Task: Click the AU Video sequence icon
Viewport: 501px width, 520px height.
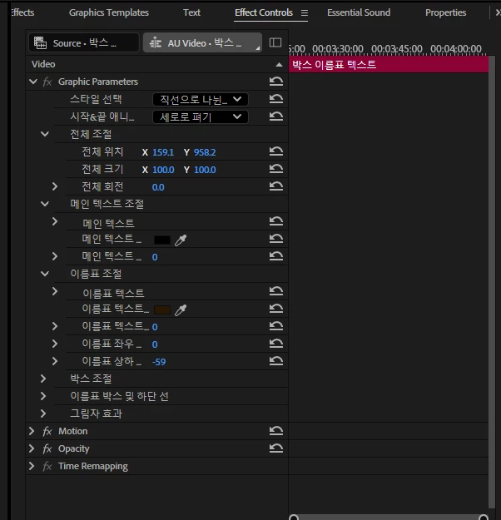Action: (156, 43)
